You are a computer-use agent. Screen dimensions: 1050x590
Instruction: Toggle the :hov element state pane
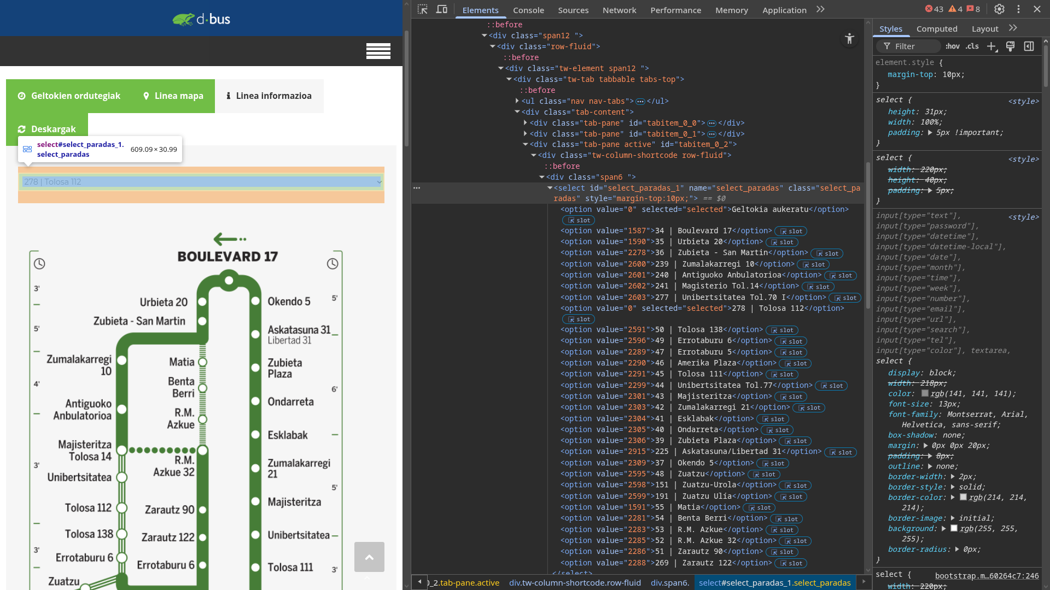953,46
